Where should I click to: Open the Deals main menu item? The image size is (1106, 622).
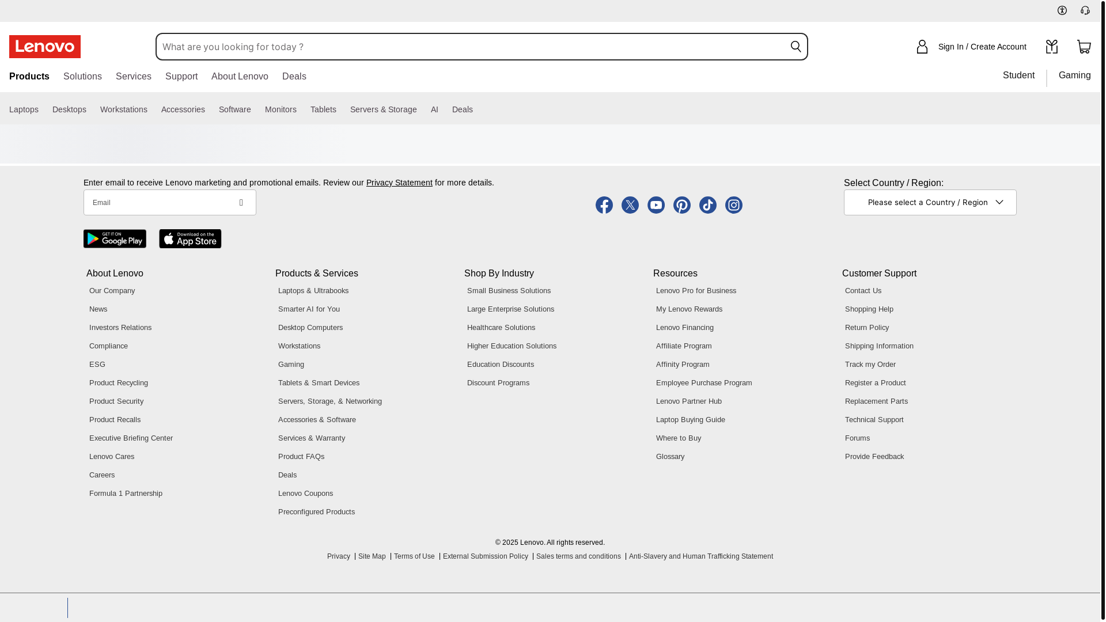coord(294,77)
